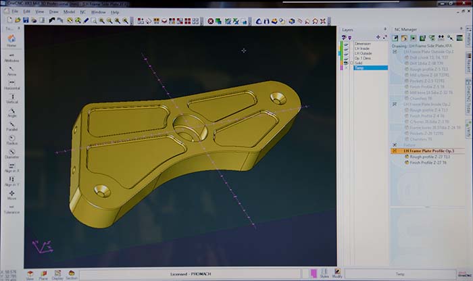The height and width of the screenshot is (281, 473).
Task: Toggle visibility of the Dimension layer
Action: [345, 44]
